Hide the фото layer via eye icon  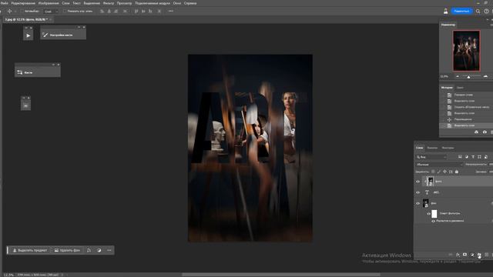(418, 182)
